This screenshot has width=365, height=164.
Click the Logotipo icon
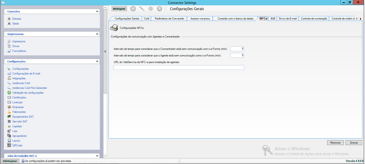(9, 126)
